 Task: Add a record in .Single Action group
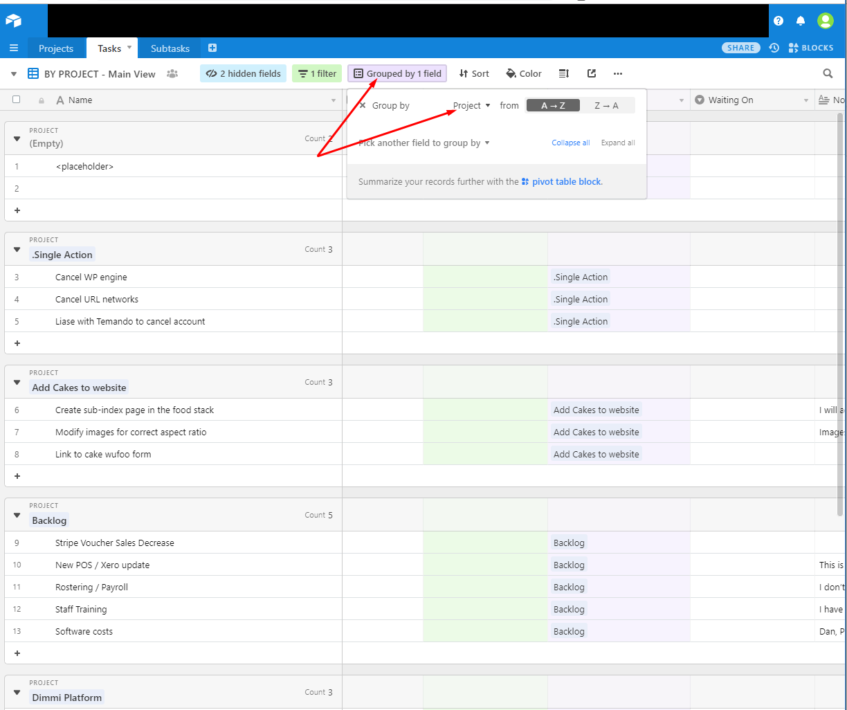click(17, 343)
